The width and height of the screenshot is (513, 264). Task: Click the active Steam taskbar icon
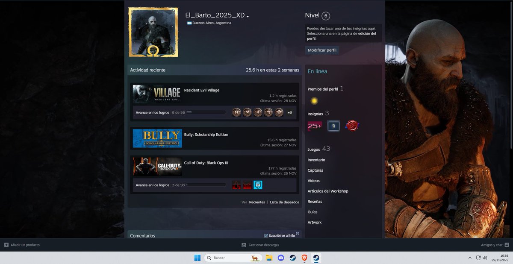[x=316, y=258]
